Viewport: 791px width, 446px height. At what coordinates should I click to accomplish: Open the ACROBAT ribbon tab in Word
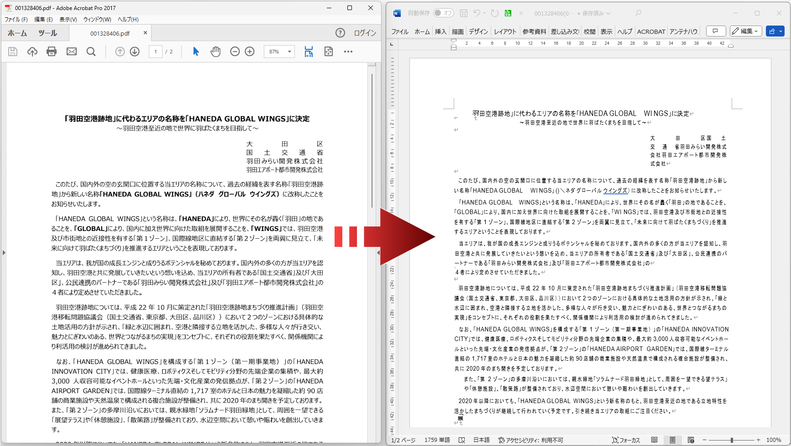tap(651, 31)
